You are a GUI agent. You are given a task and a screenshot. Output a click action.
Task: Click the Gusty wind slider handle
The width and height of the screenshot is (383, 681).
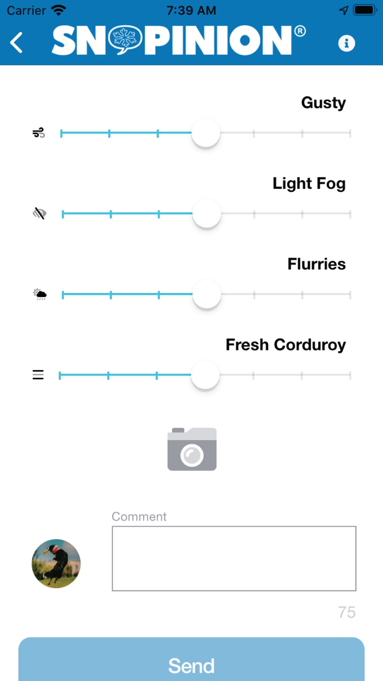[x=206, y=133]
